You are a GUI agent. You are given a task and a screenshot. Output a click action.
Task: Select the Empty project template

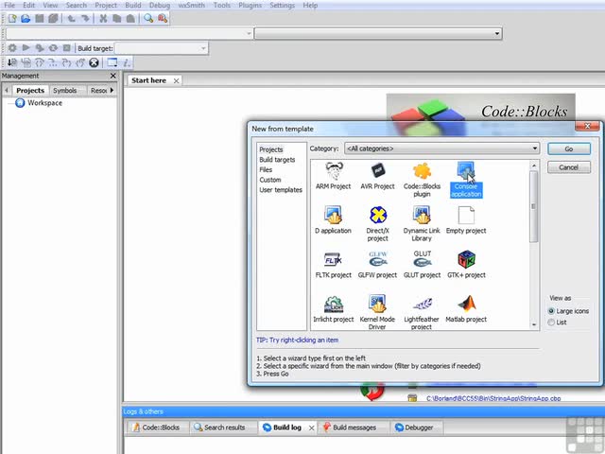click(x=466, y=220)
